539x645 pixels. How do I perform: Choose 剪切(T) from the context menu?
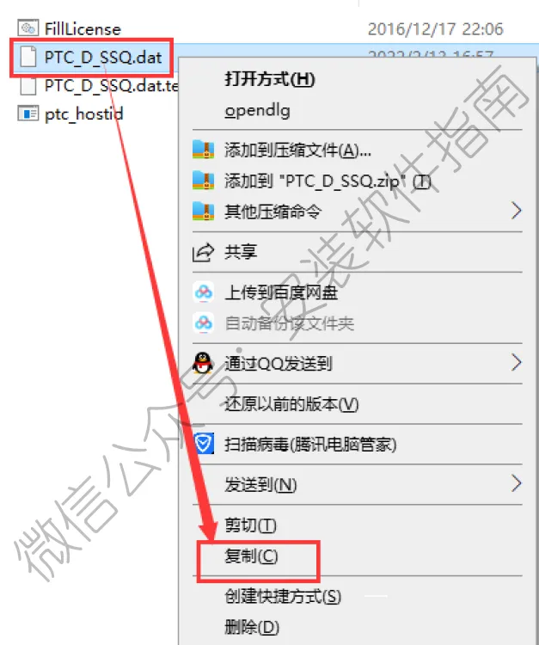click(250, 525)
